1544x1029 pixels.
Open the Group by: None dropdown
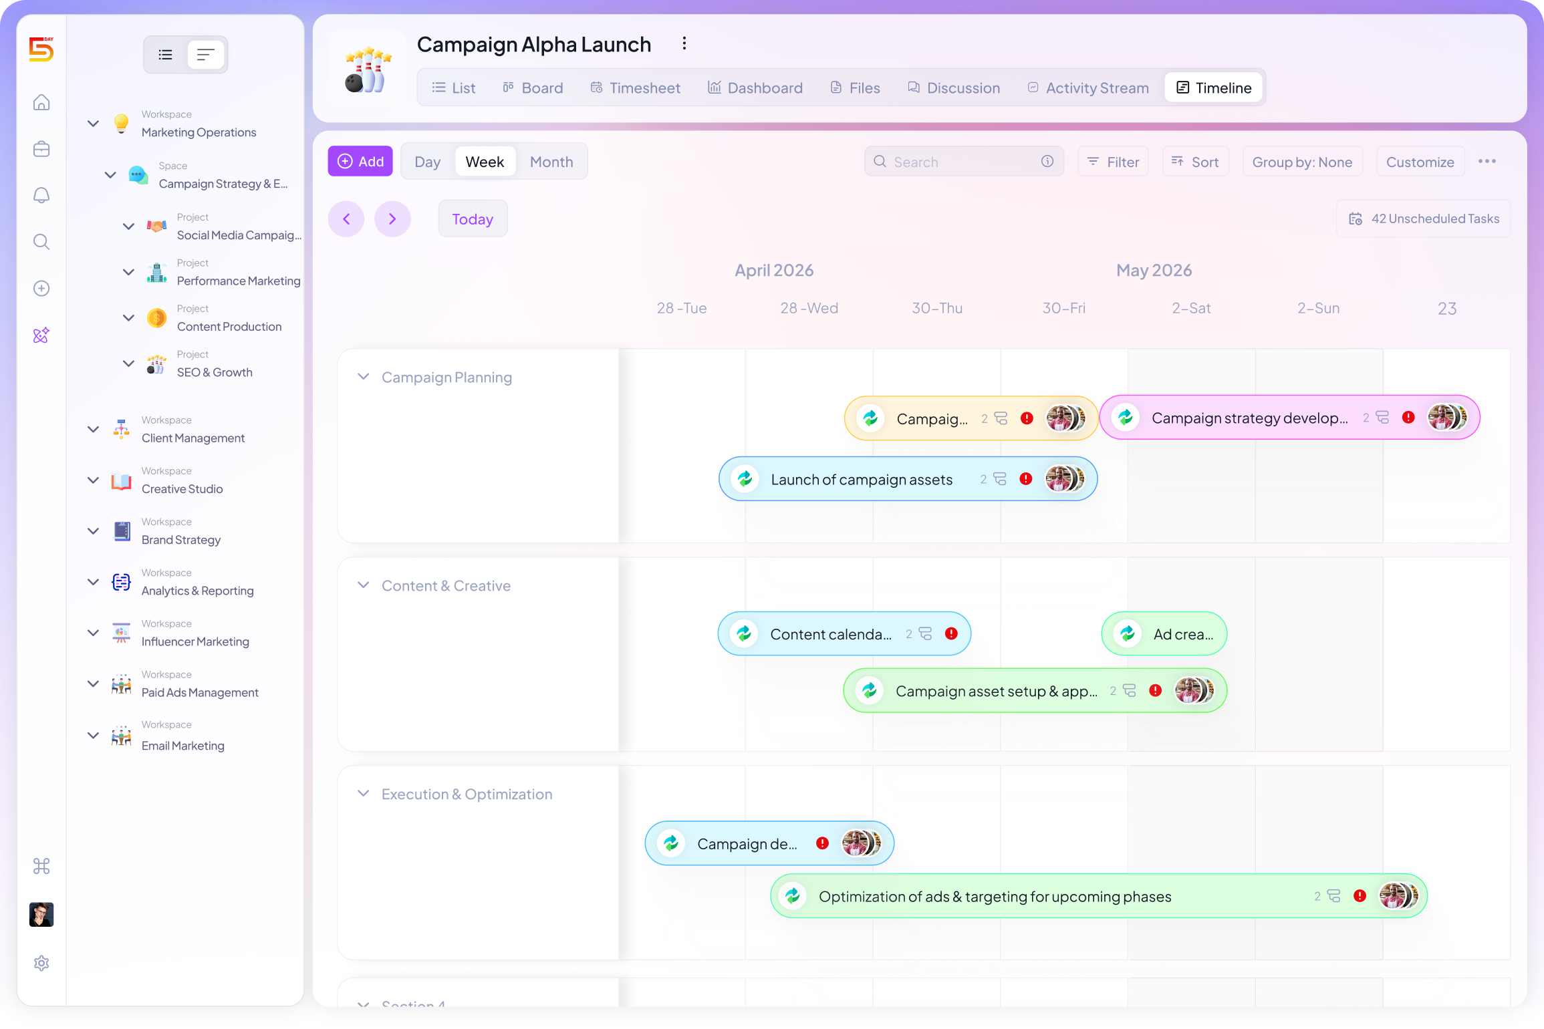coord(1302,162)
